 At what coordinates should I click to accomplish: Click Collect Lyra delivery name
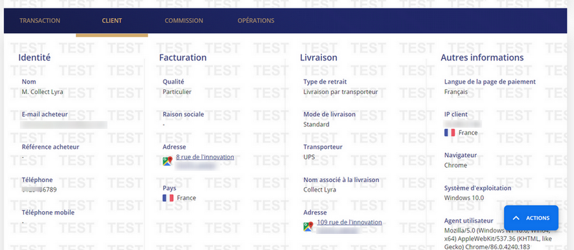point(319,190)
